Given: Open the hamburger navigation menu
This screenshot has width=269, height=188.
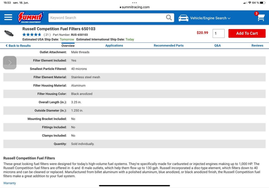Looking at the screenshot, I should click(8, 17).
